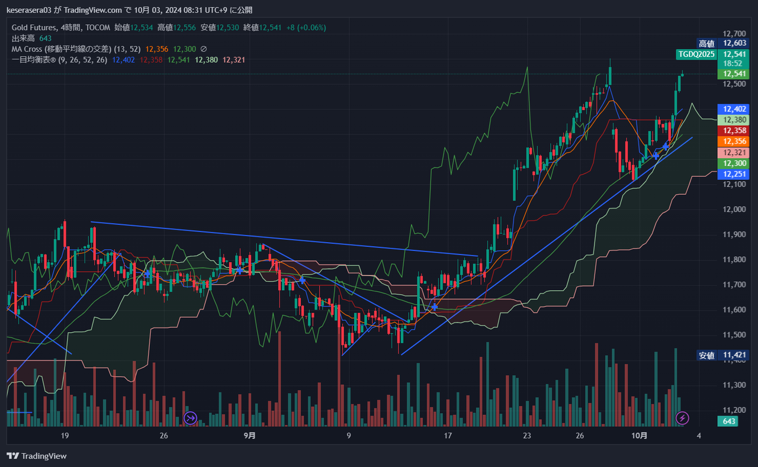Click the "keserasera03" author name in header

click(30, 10)
